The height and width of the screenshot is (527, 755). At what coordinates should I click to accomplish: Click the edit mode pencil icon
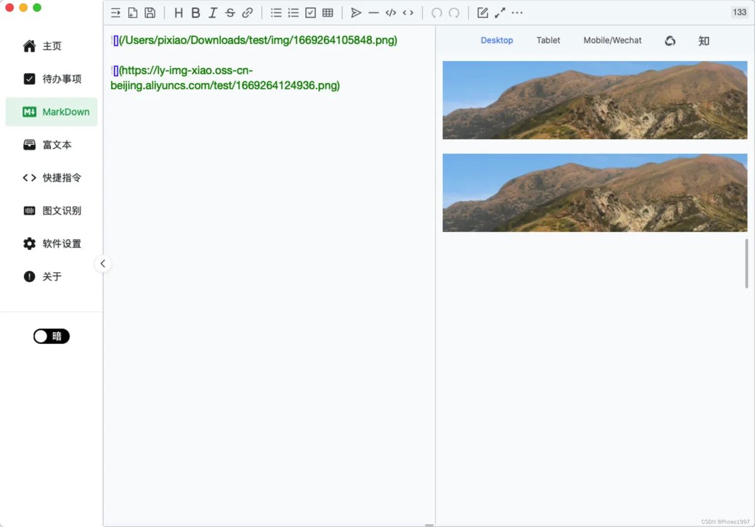(483, 13)
